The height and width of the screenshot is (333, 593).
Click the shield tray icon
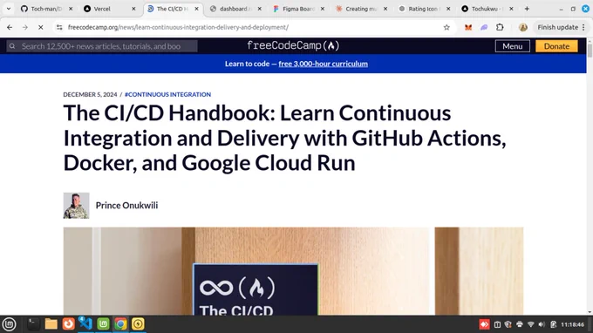[508, 324]
